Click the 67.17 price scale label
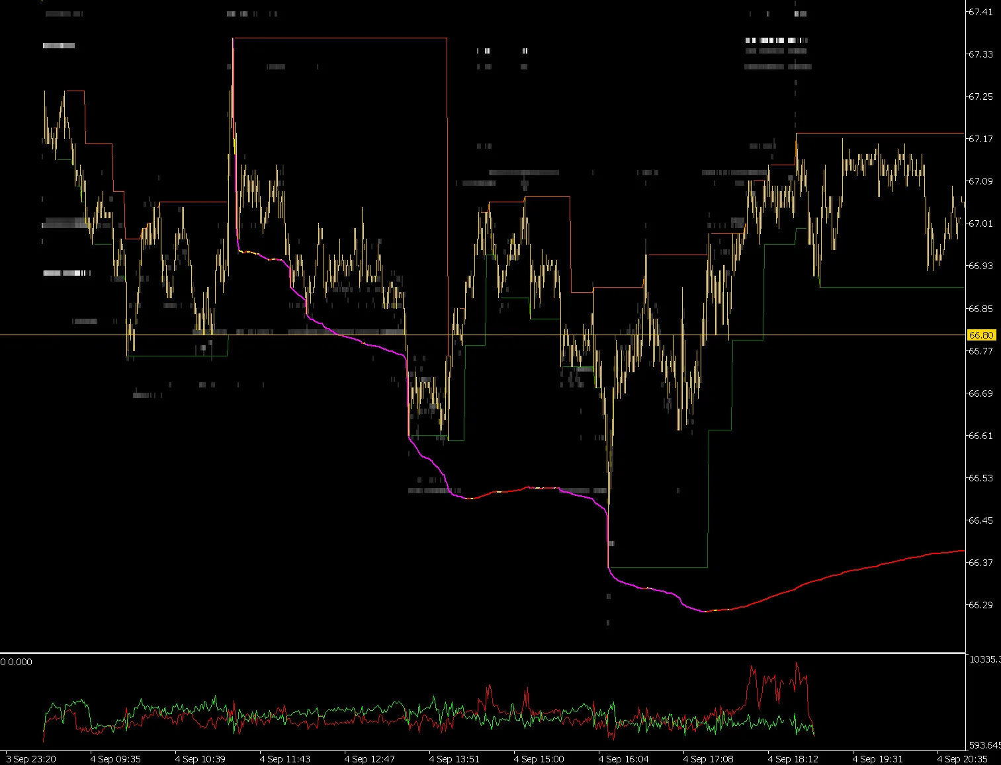1001x765 pixels. click(x=980, y=139)
